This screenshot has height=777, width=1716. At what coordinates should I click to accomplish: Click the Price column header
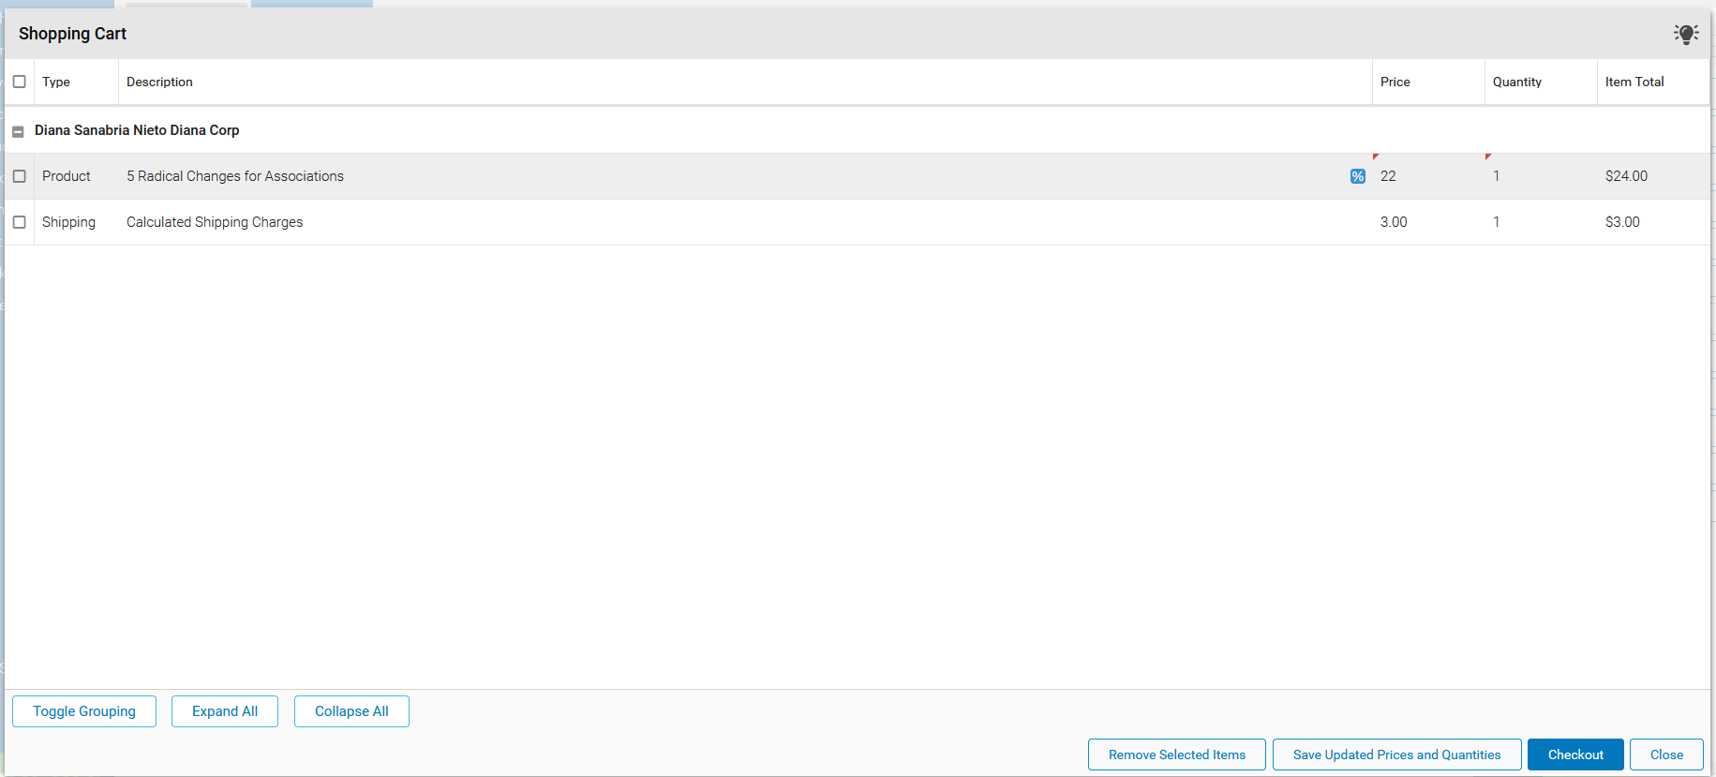point(1428,82)
